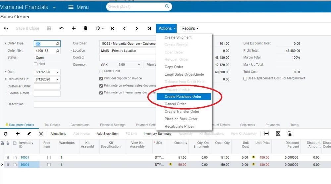Click the save disk icon
This screenshot has width=331, height=184.
(x=49, y=28)
